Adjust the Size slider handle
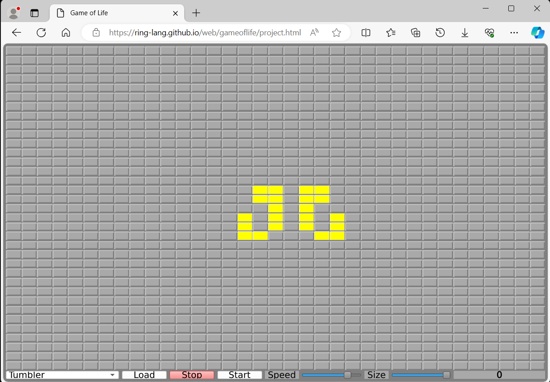The height and width of the screenshot is (382, 550). [x=446, y=375]
